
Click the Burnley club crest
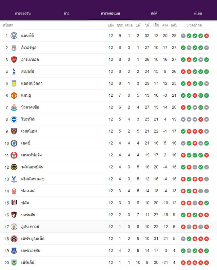(x=14, y=263)
